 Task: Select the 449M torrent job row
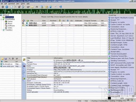point(65,23)
